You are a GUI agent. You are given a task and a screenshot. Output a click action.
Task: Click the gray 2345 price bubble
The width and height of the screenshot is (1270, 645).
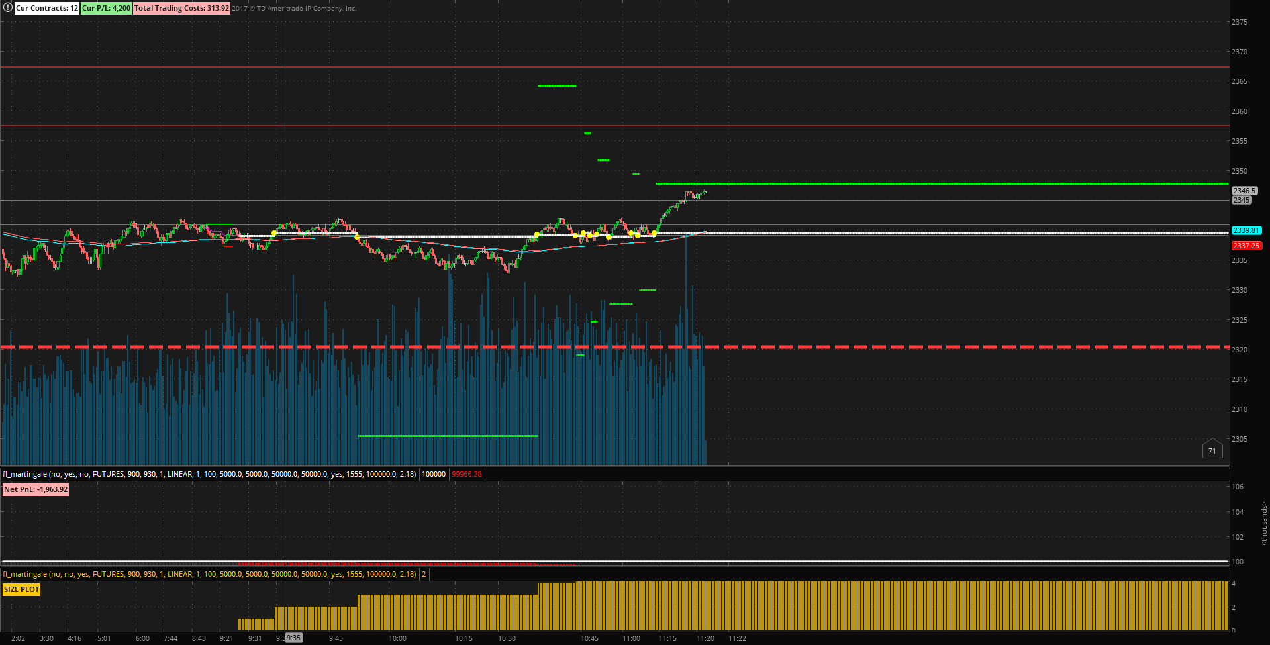click(1242, 200)
